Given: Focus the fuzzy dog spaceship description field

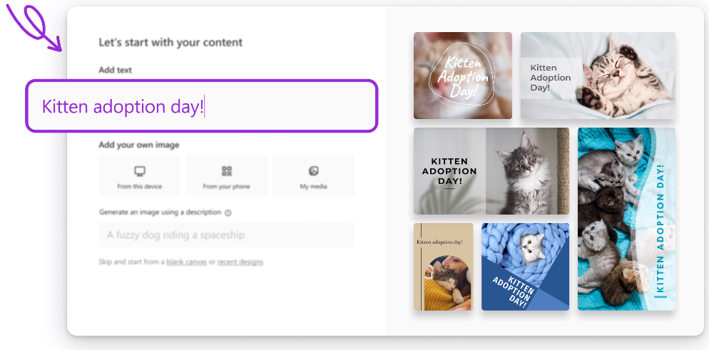Looking at the screenshot, I should click(227, 235).
